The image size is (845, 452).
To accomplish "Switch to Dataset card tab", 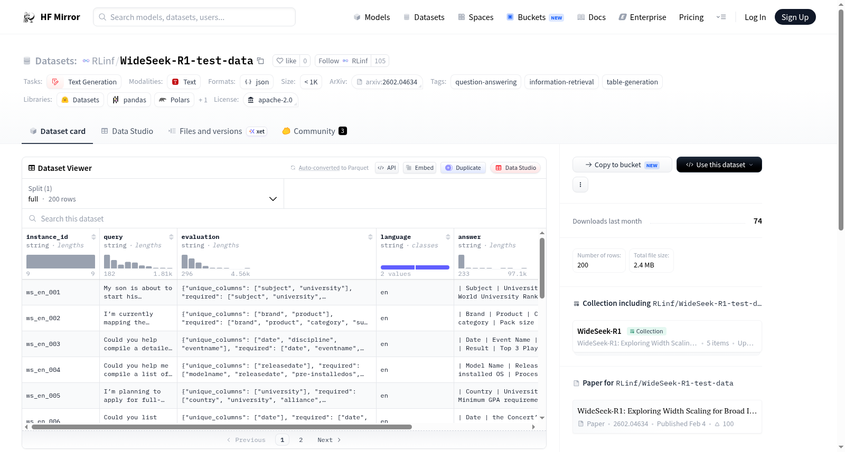I will click(x=57, y=131).
